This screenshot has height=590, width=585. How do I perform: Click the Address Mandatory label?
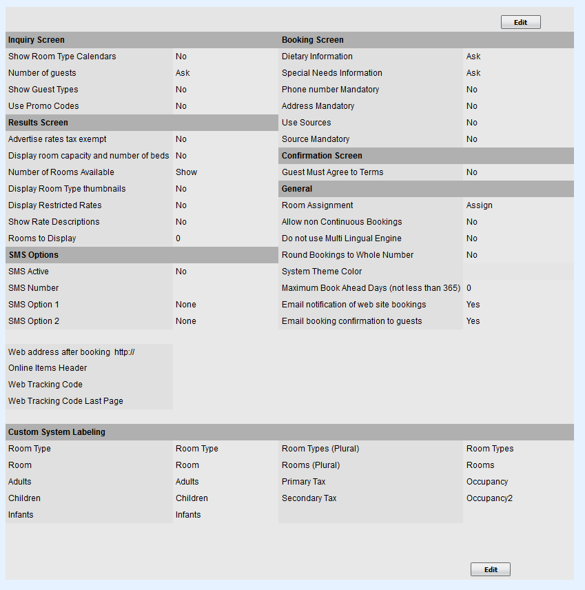(318, 106)
